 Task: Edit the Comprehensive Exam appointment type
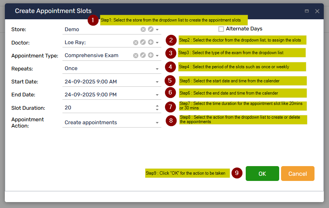(143, 56)
